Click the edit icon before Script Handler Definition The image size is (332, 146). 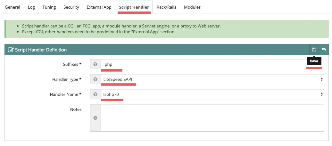pyautogui.click(x=10, y=50)
